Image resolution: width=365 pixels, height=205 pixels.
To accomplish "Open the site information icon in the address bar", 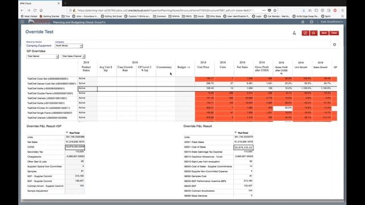I will [x=70, y=10].
